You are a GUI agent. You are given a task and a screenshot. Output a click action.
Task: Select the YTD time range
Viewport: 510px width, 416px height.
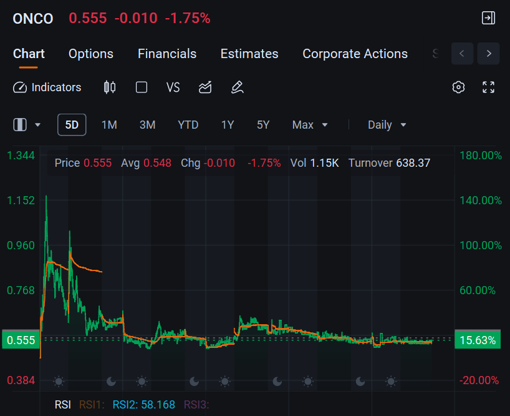coord(188,125)
